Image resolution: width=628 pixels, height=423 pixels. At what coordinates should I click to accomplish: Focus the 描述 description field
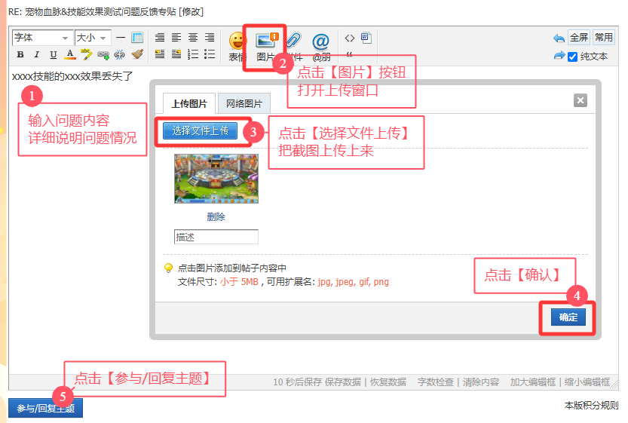[216, 237]
